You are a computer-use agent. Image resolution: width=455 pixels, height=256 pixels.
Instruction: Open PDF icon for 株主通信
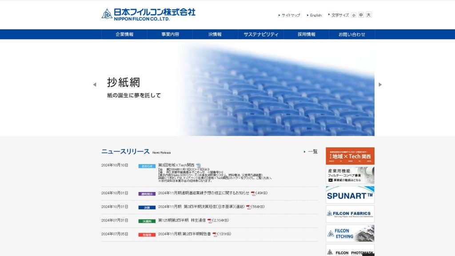click(210, 220)
